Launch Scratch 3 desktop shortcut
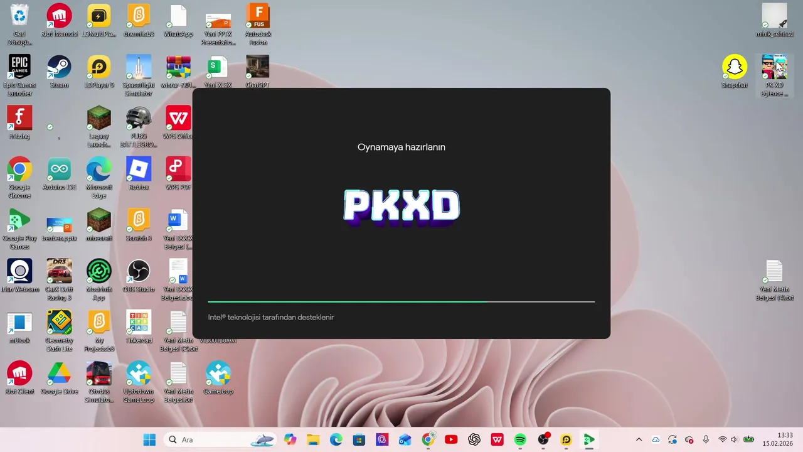This screenshot has width=803, height=452. coord(139,225)
